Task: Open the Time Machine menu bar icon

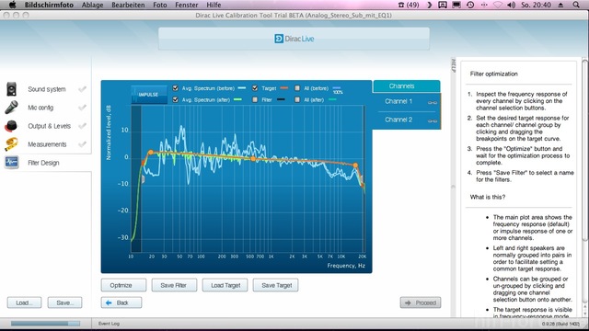Action: pos(470,5)
